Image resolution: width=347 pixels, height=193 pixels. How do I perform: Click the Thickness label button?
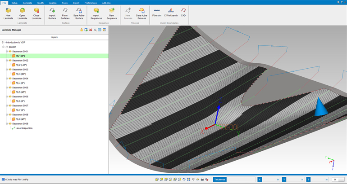point(220,180)
